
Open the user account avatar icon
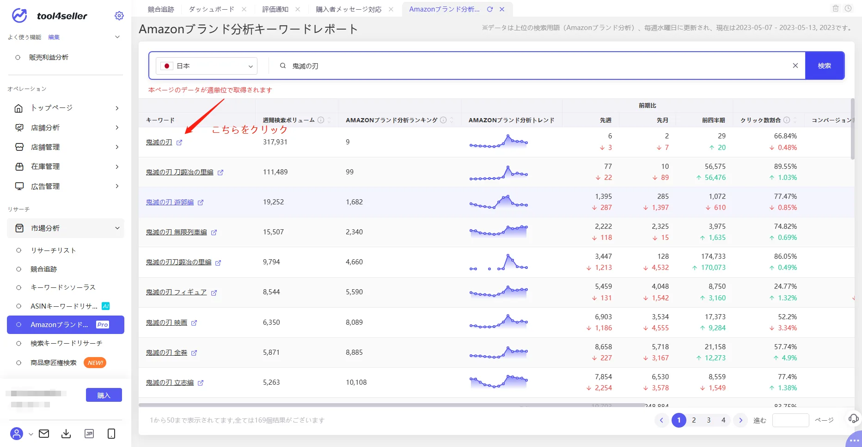coord(17,434)
